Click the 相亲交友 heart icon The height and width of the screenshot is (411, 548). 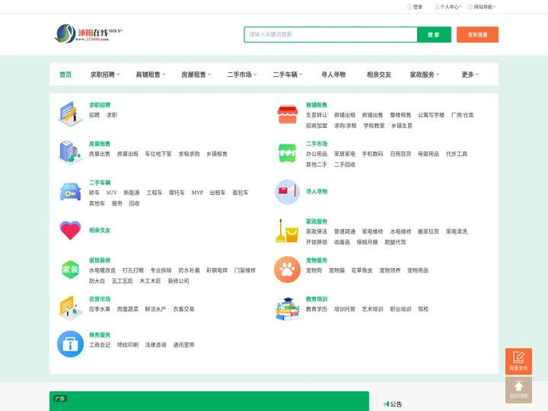(70, 231)
